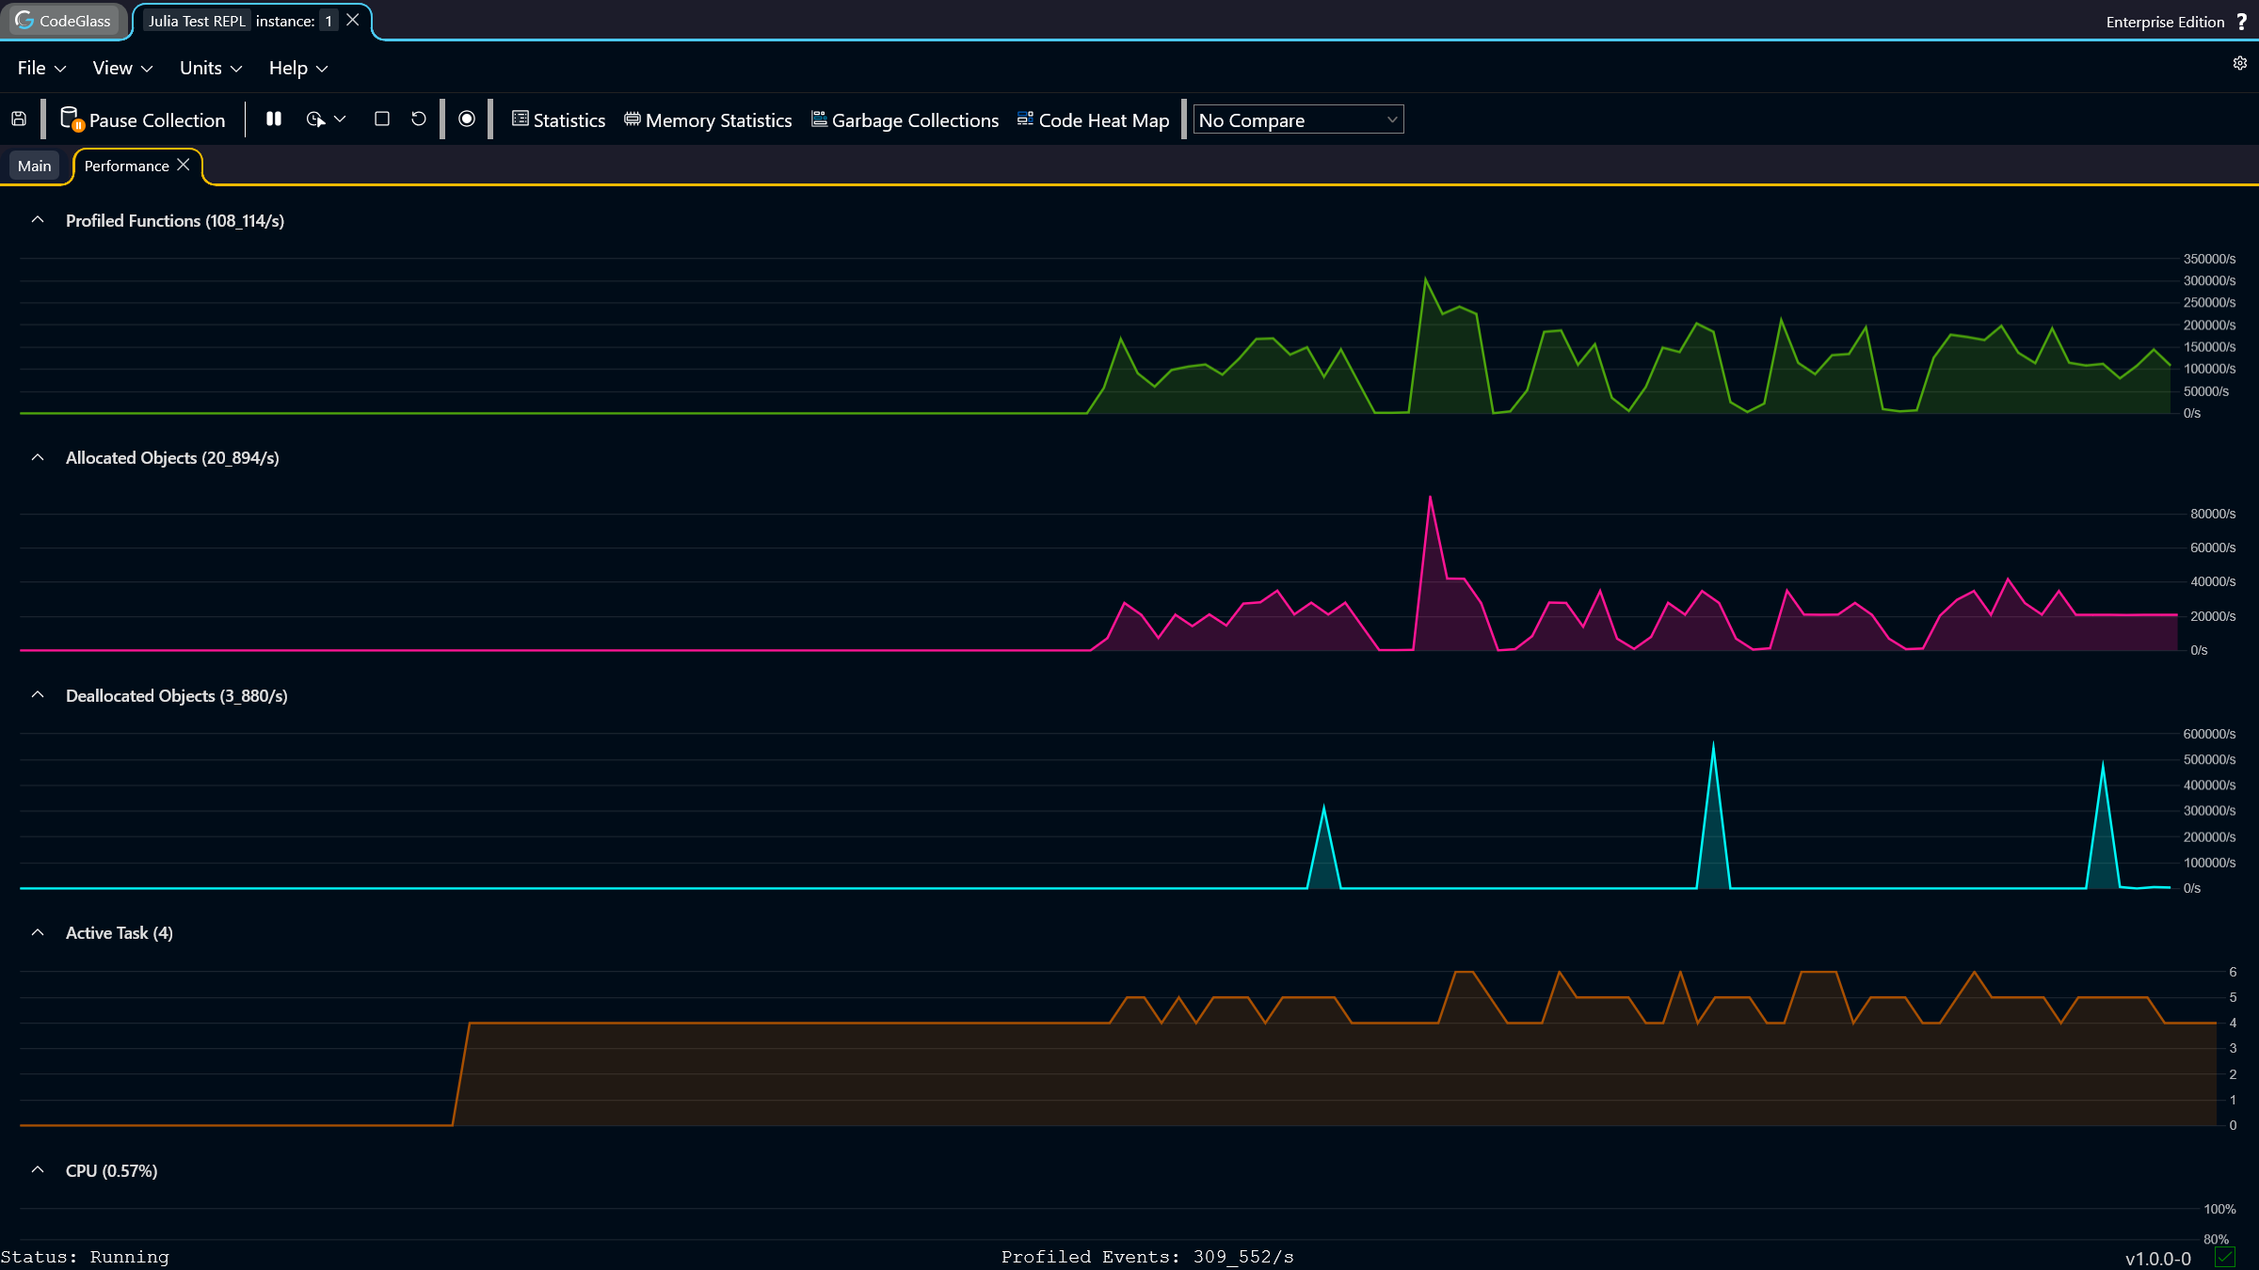Open the dropdown arrow beside the timed cursor icon

tap(341, 119)
